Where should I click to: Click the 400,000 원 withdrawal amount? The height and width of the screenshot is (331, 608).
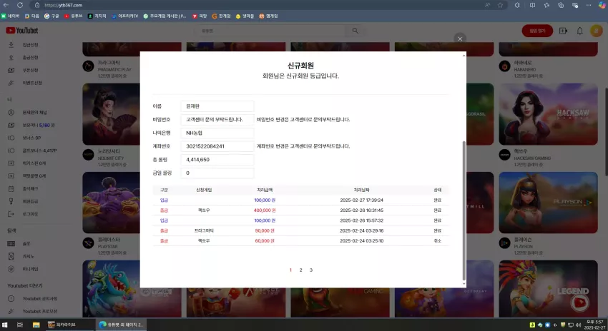[x=265, y=210]
